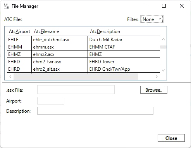Image resolution: width=191 pixels, height=148 pixels.
Task: Sort by the AtcAirport column header
Action: tap(19, 31)
